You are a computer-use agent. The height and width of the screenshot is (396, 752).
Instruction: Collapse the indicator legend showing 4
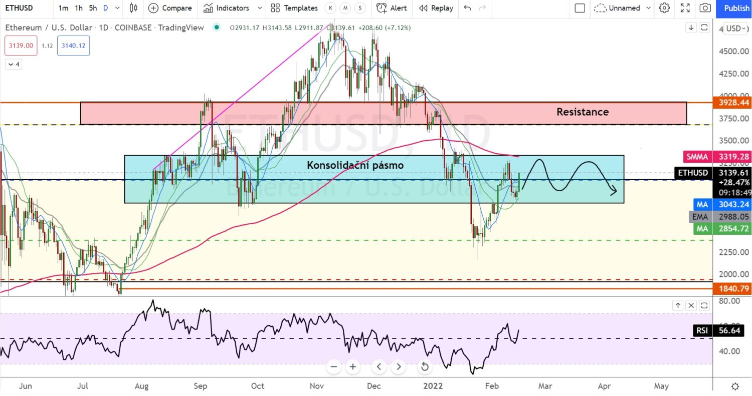13,64
